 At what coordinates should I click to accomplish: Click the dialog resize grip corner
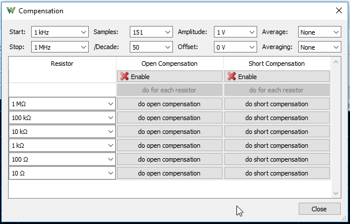(344, 218)
